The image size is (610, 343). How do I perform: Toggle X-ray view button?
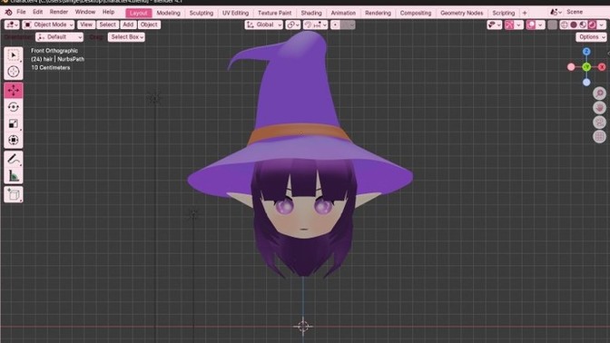(553, 24)
